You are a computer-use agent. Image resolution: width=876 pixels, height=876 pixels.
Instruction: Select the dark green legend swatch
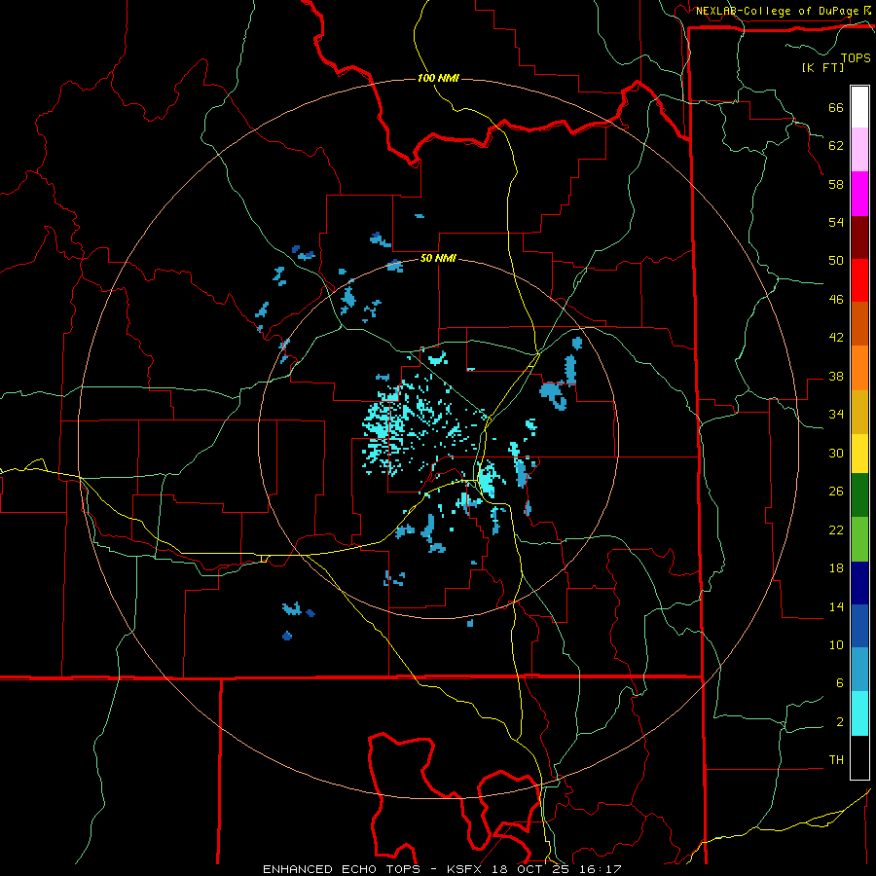coord(859,495)
